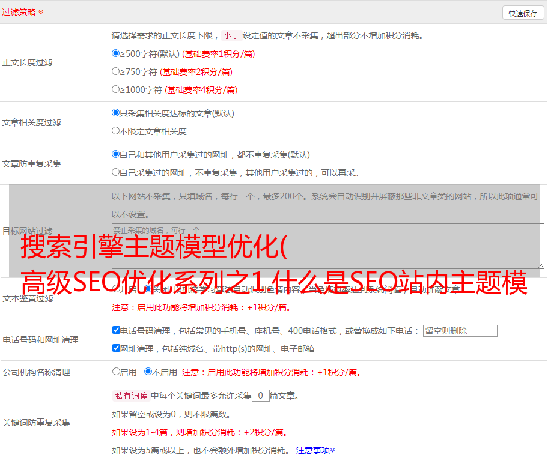
Task: Choose 只采集相关度达标的文章 option
Action: pos(116,113)
